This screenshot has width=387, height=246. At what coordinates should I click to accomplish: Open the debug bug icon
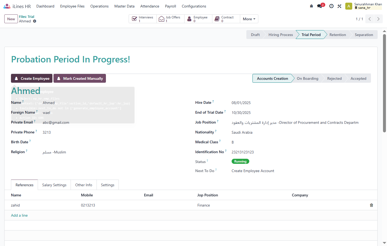(311, 6)
